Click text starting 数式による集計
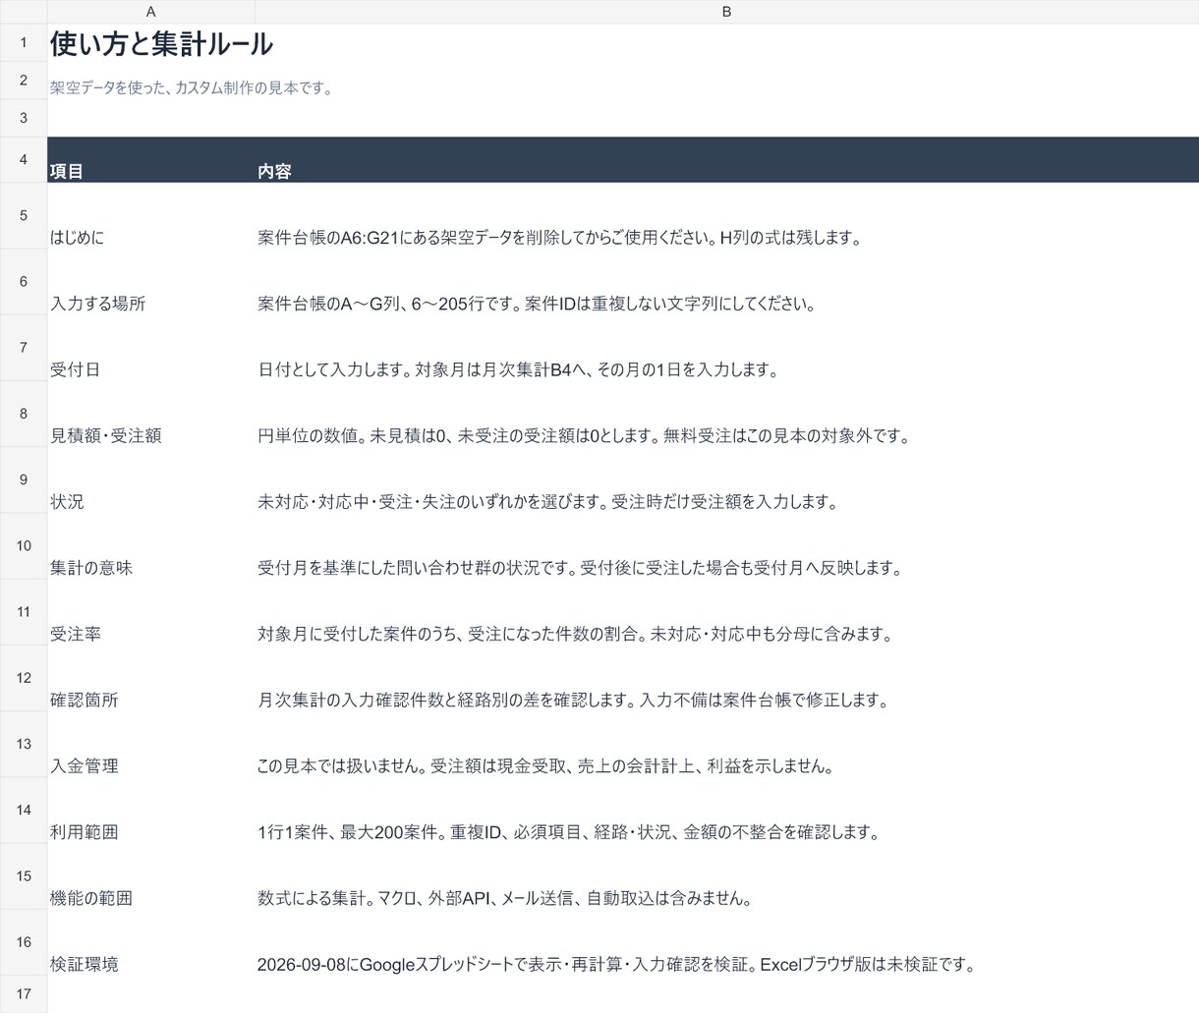Screen dimensions: 1199x1013 tap(505, 898)
